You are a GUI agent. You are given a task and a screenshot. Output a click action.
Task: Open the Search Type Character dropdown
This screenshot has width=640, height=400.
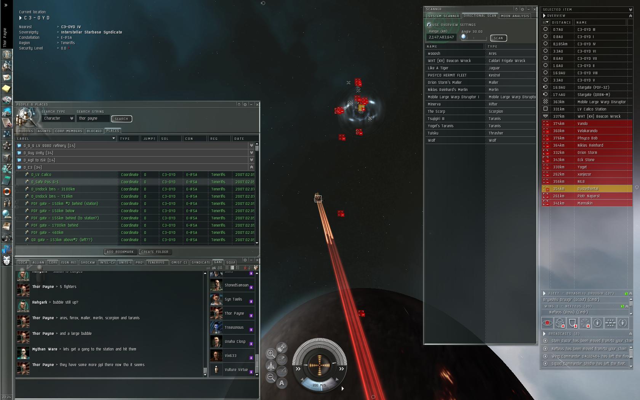[x=58, y=118]
